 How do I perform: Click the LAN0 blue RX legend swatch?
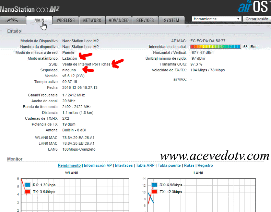pos(154,185)
